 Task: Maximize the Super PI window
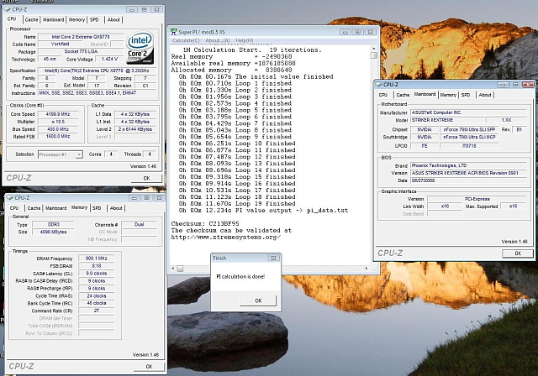coord(358,32)
